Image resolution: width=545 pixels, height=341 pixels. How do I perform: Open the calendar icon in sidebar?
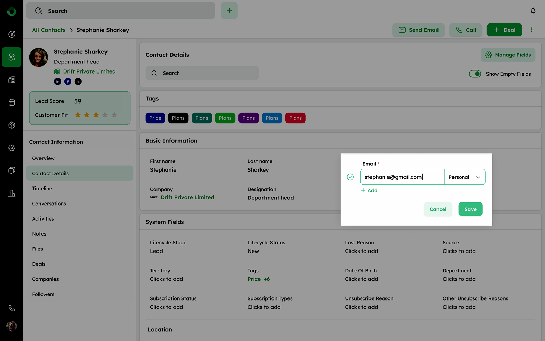(x=12, y=102)
